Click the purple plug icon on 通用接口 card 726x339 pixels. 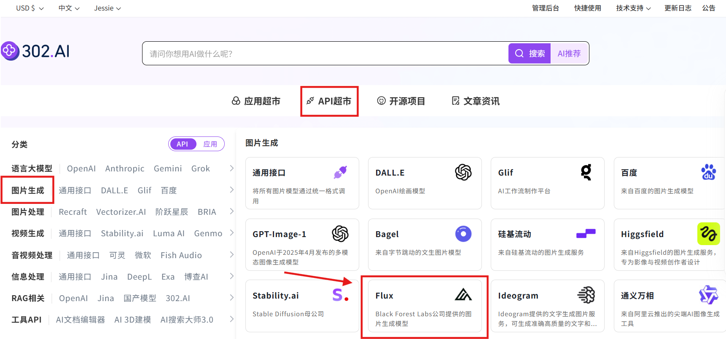(x=340, y=172)
